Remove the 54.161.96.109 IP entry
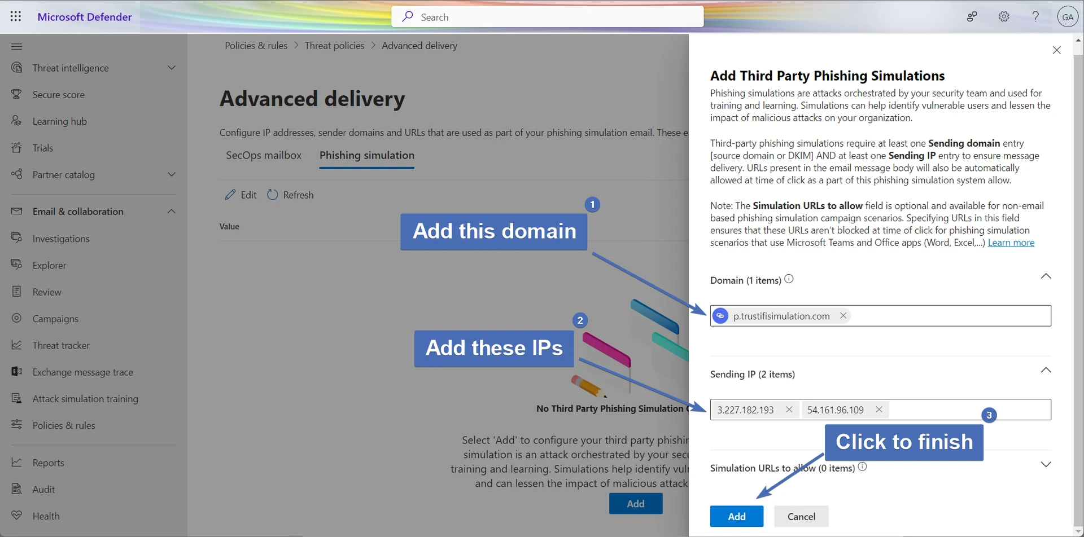Screen dimensions: 1084x537 (878, 410)
